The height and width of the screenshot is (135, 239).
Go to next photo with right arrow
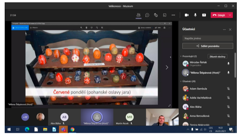167,67
